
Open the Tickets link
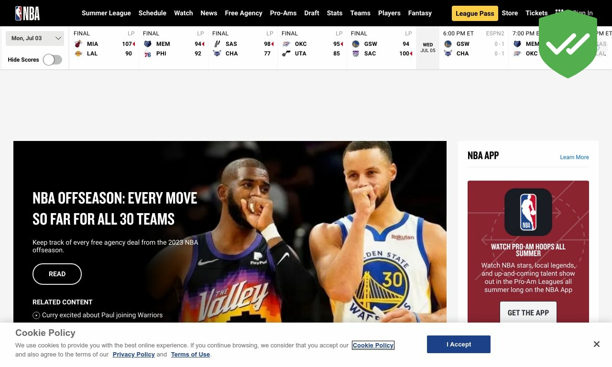coord(536,13)
